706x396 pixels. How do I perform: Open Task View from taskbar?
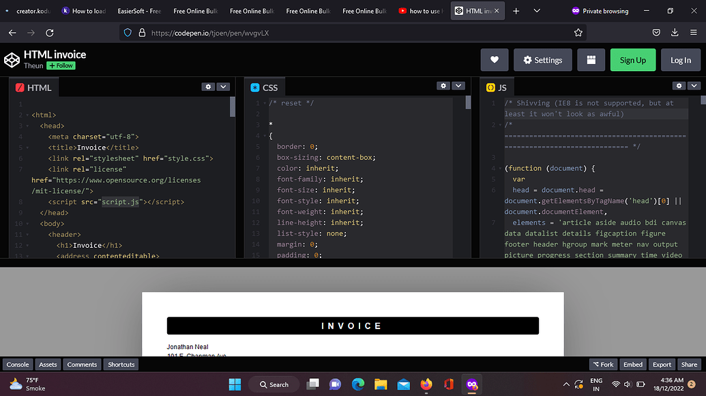312,385
